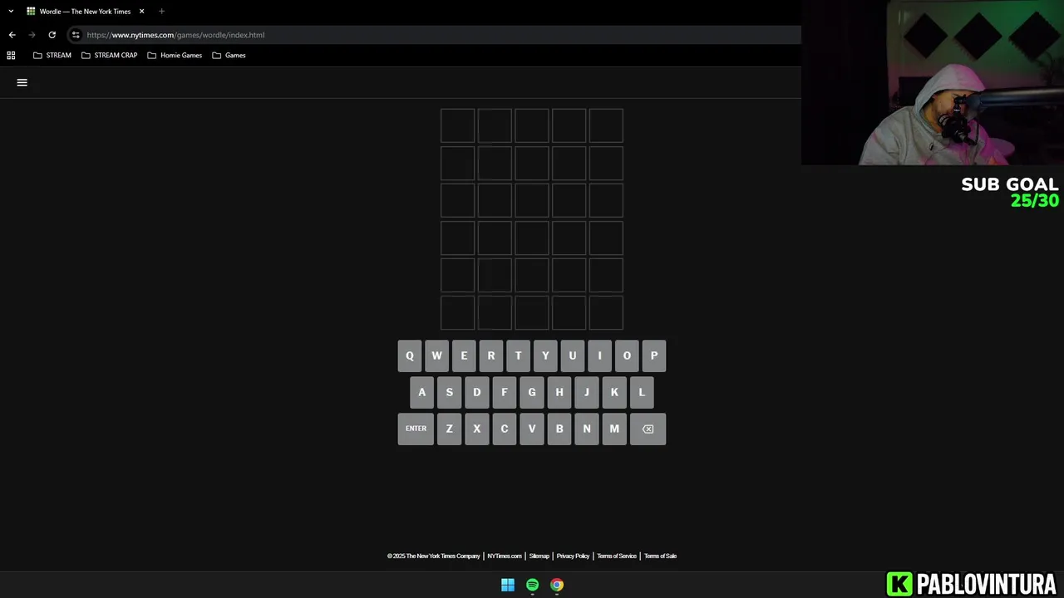Screen dimensions: 1064x598
Task: Tap the W key on Wordle keyboard
Action: tap(436, 355)
